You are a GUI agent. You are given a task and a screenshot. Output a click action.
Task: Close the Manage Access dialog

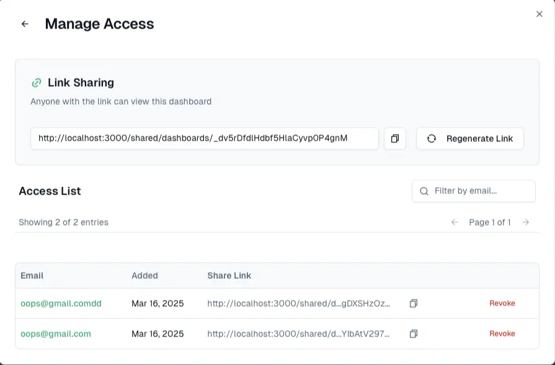coord(539,14)
